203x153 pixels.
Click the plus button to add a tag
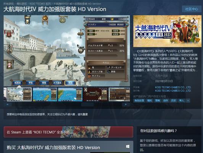click(x=188, y=101)
